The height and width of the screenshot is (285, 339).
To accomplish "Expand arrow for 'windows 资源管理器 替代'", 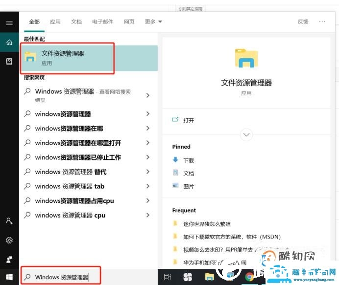I will point(147,172).
